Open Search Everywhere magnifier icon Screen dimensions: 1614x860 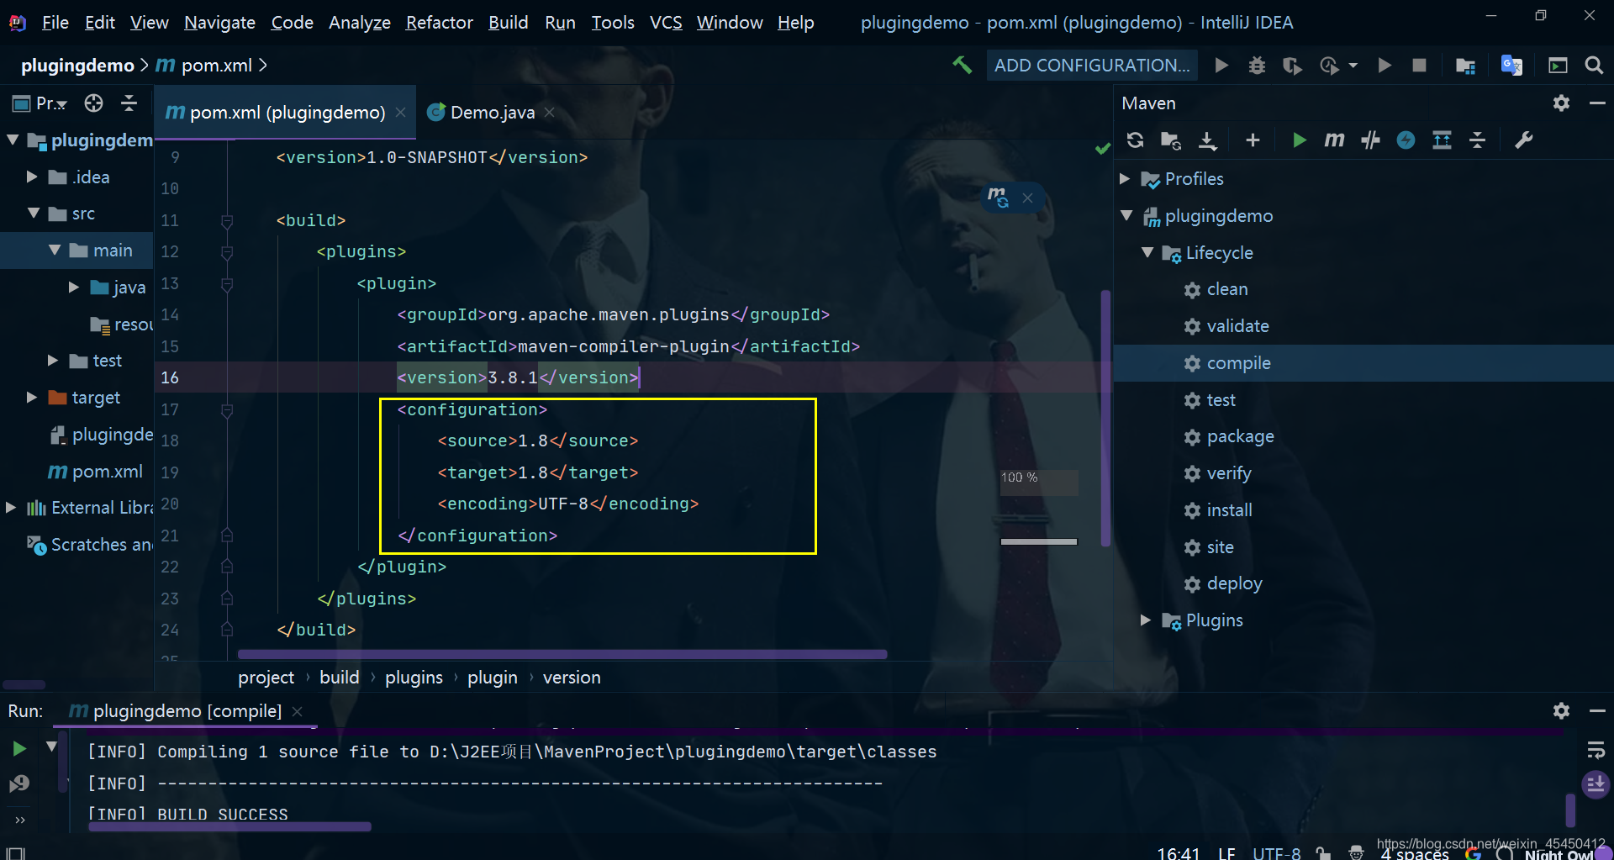[1593, 66]
